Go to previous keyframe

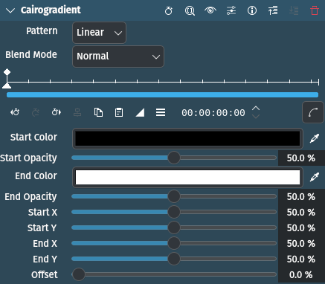point(15,112)
